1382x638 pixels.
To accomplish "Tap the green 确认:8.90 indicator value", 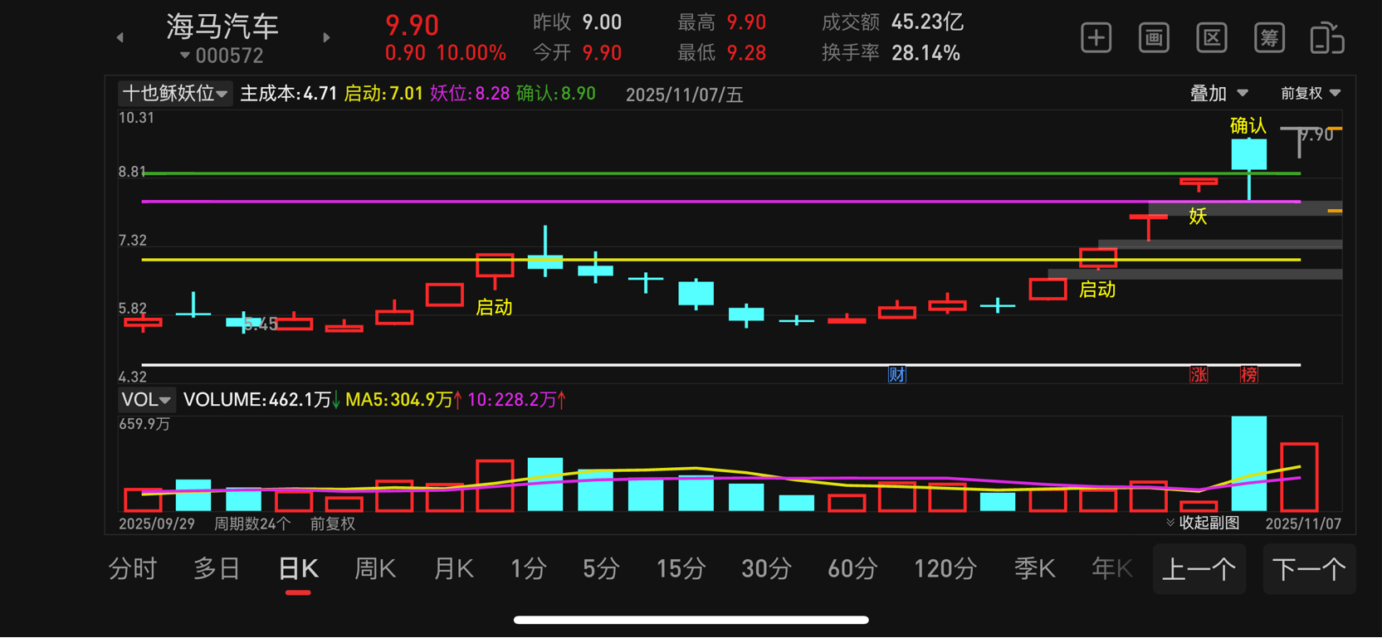I will click(556, 94).
